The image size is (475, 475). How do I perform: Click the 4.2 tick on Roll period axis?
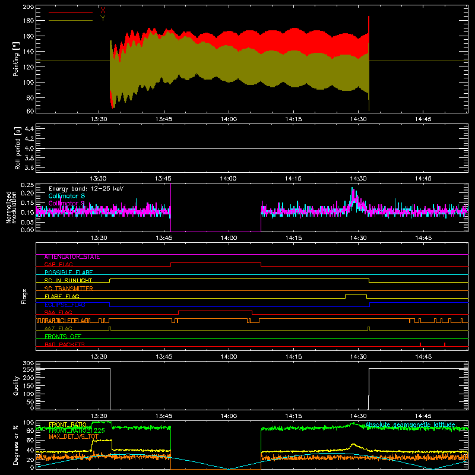[x=29, y=139]
